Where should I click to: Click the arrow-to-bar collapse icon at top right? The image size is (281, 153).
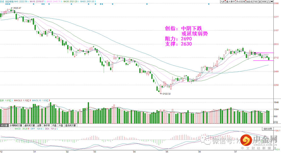tap(272, 2)
